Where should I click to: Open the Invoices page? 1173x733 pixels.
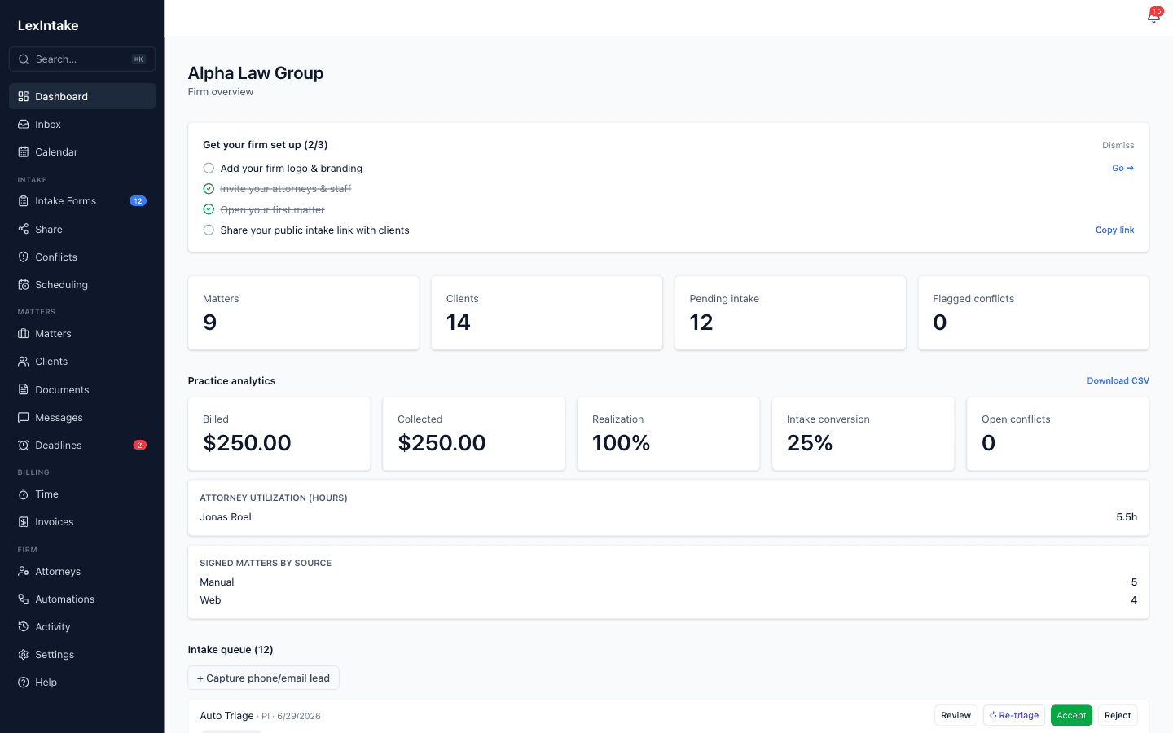tap(82, 521)
